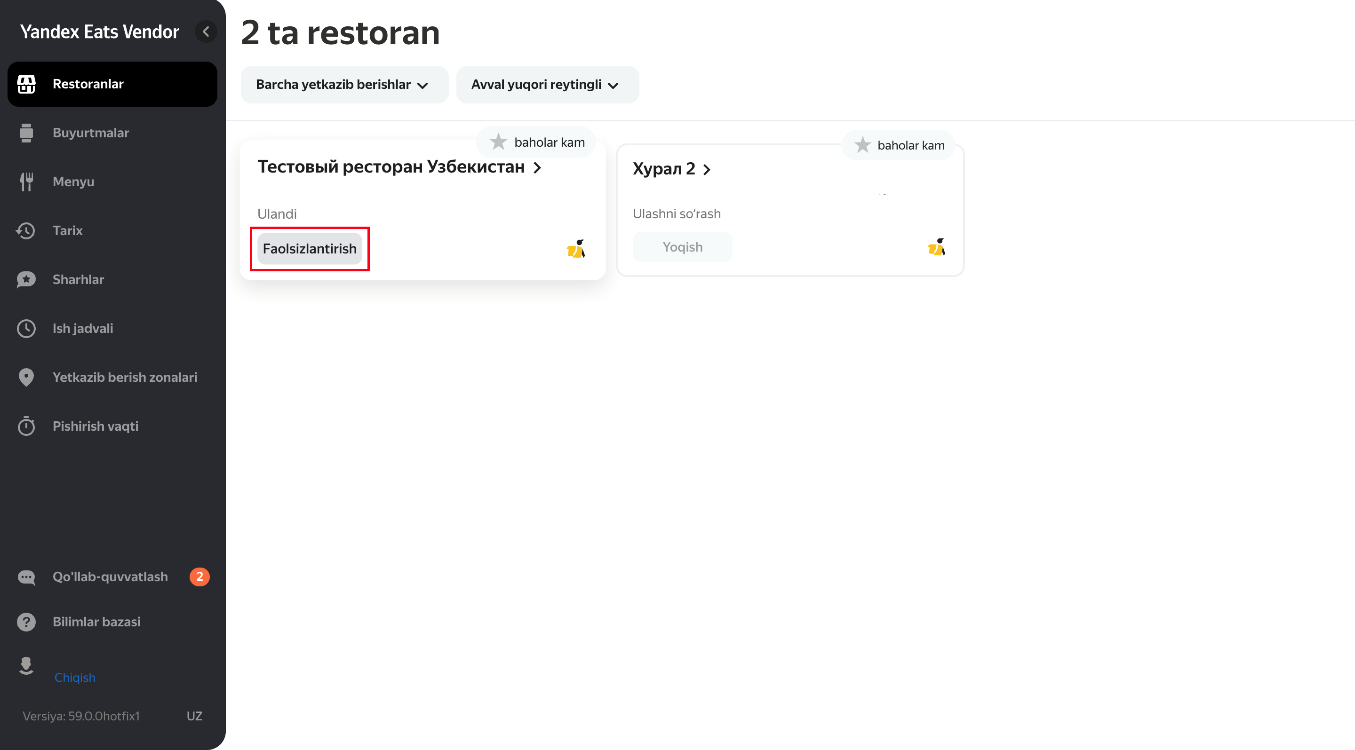Click the Yoqish button on Хурал 2
This screenshot has height=750, width=1355.
point(682,247)
